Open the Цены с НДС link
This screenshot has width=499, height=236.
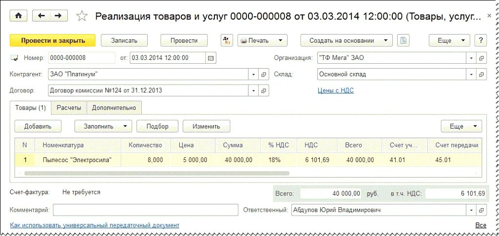[x=336, y=91]
